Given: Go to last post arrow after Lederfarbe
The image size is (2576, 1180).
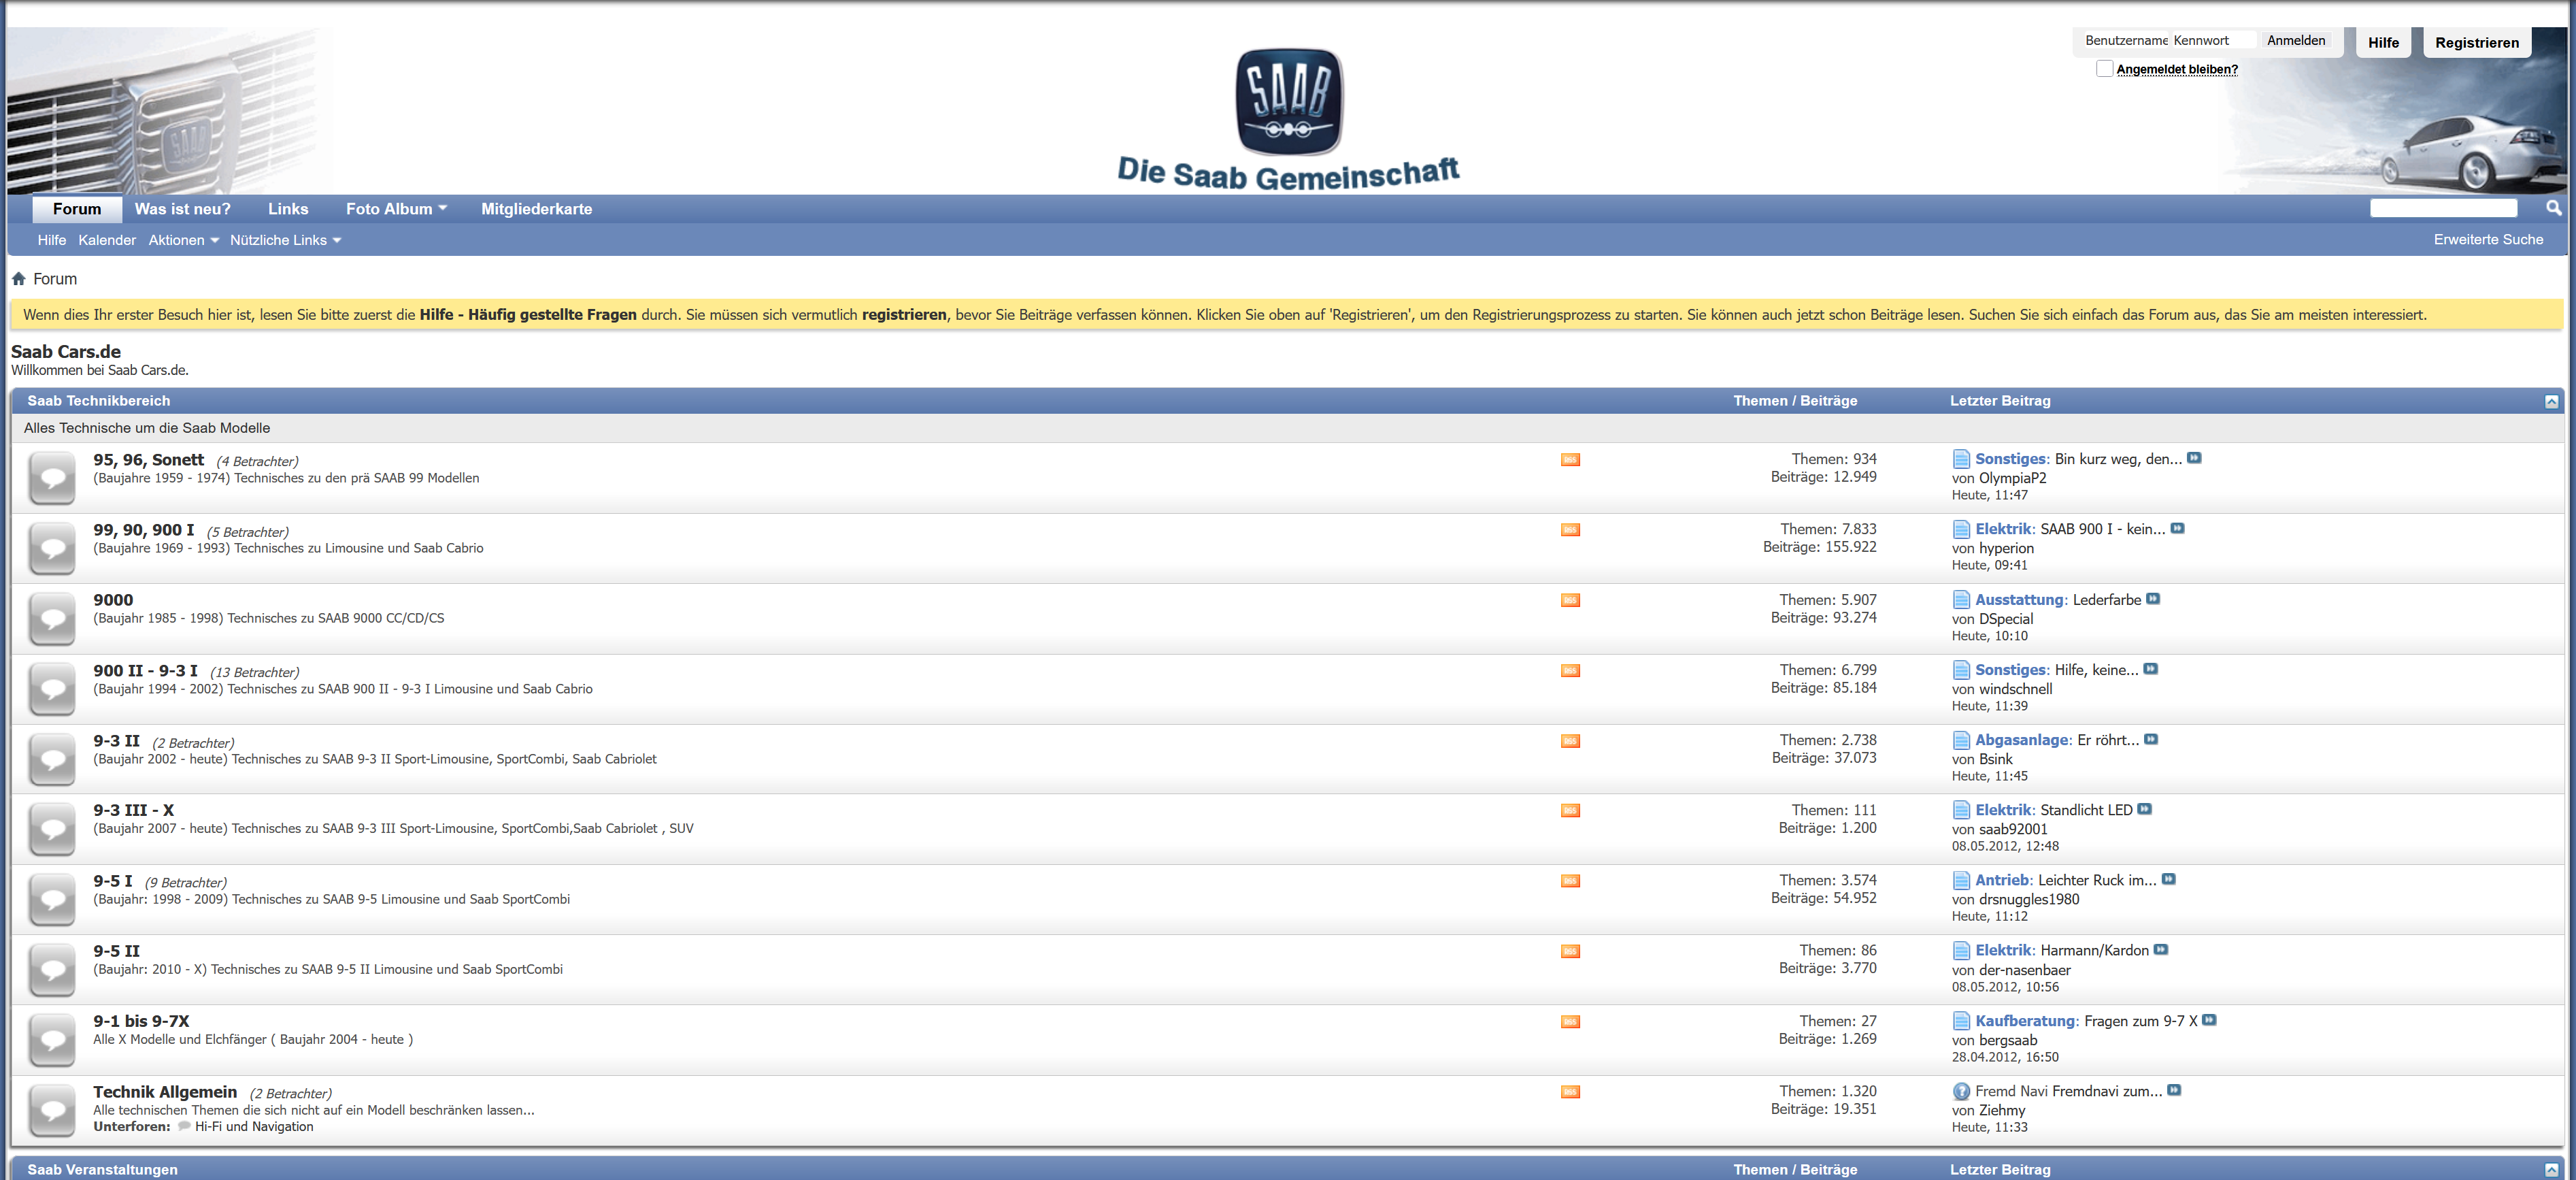Looking at the screenshot, I should pos(2153,599).
